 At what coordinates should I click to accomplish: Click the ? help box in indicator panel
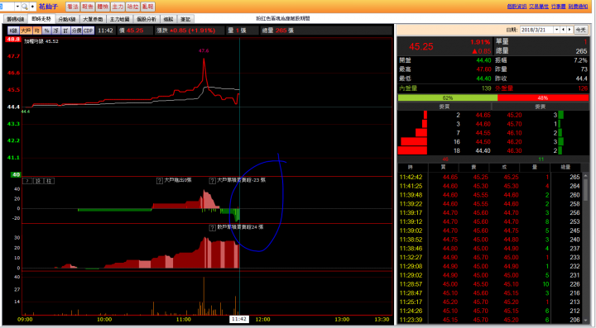(27, 181)
